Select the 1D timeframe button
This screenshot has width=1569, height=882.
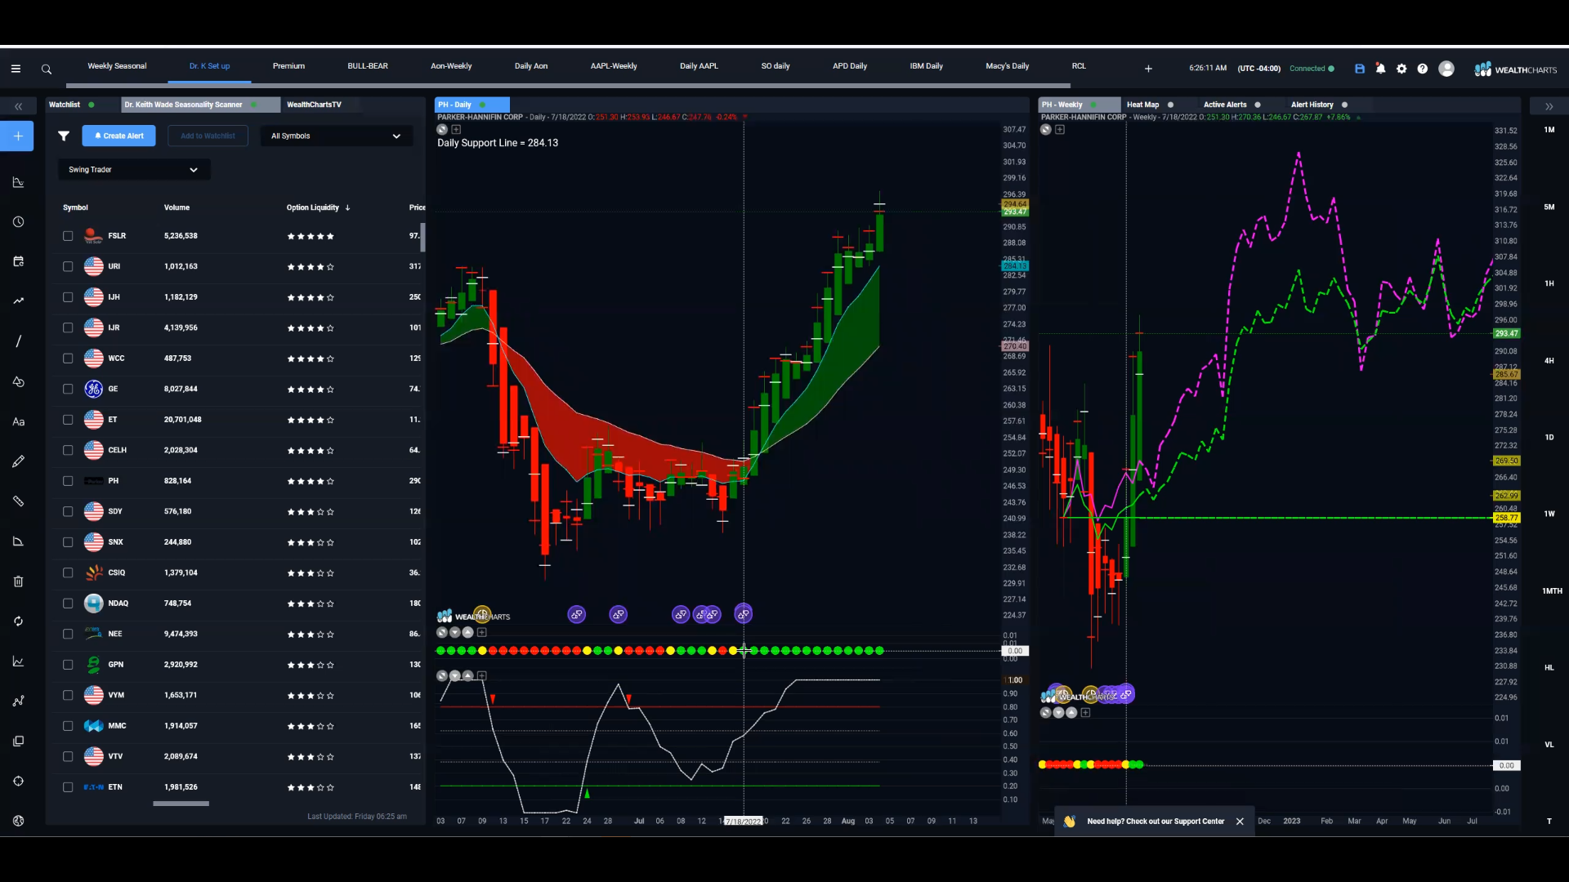[x=1549, y=438]
